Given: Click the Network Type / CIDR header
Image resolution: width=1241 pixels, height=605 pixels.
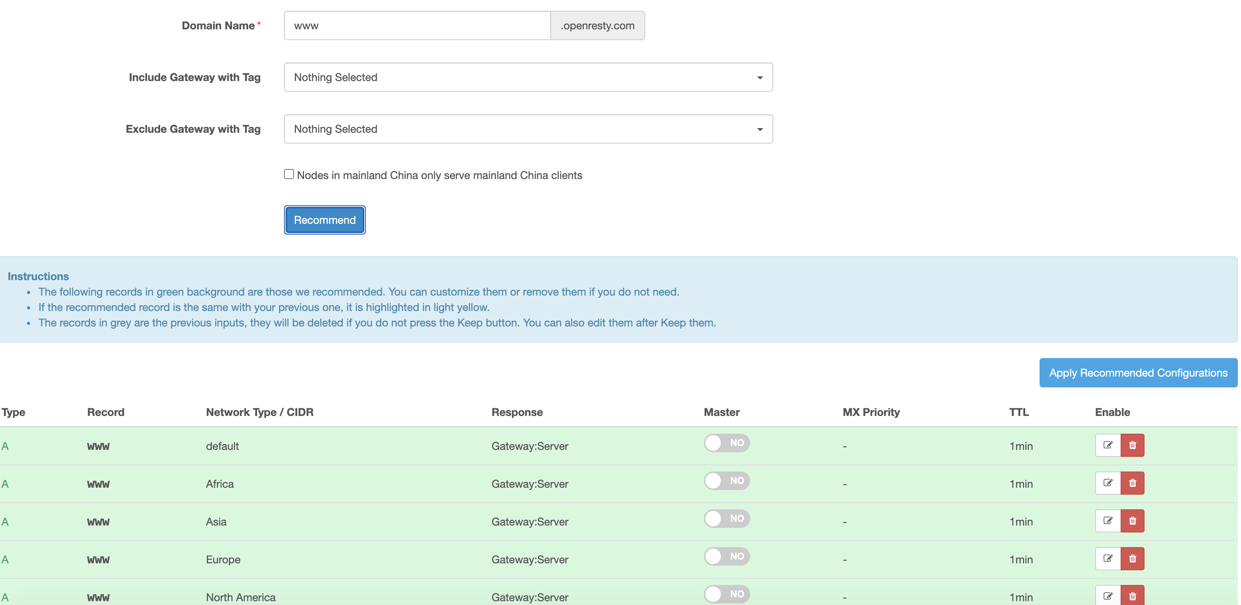Looking at the screenshot, I should click(260, 412).
